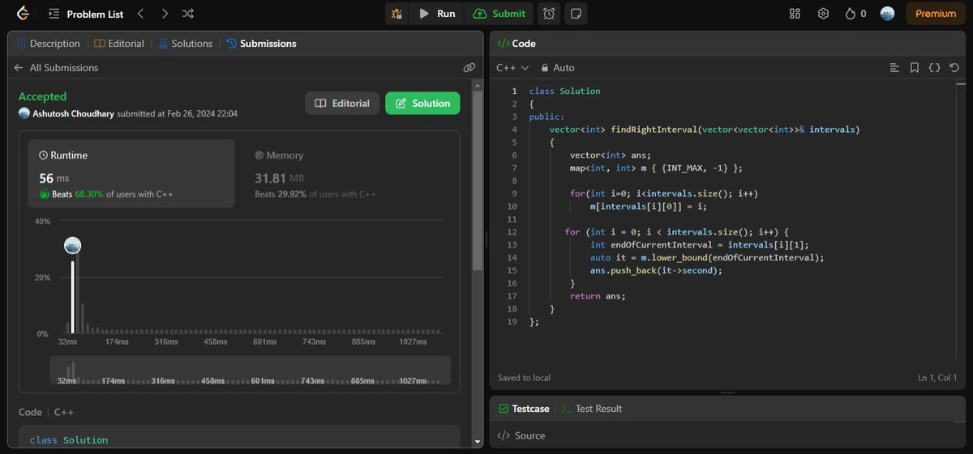Click the Code panel header tab
Viewport: 973px width, 454px height.
click(517, 44)
